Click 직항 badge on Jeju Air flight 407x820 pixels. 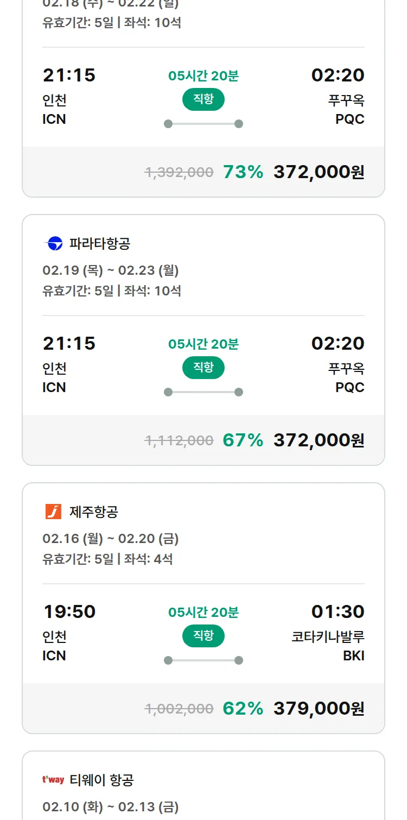[203, 636]
